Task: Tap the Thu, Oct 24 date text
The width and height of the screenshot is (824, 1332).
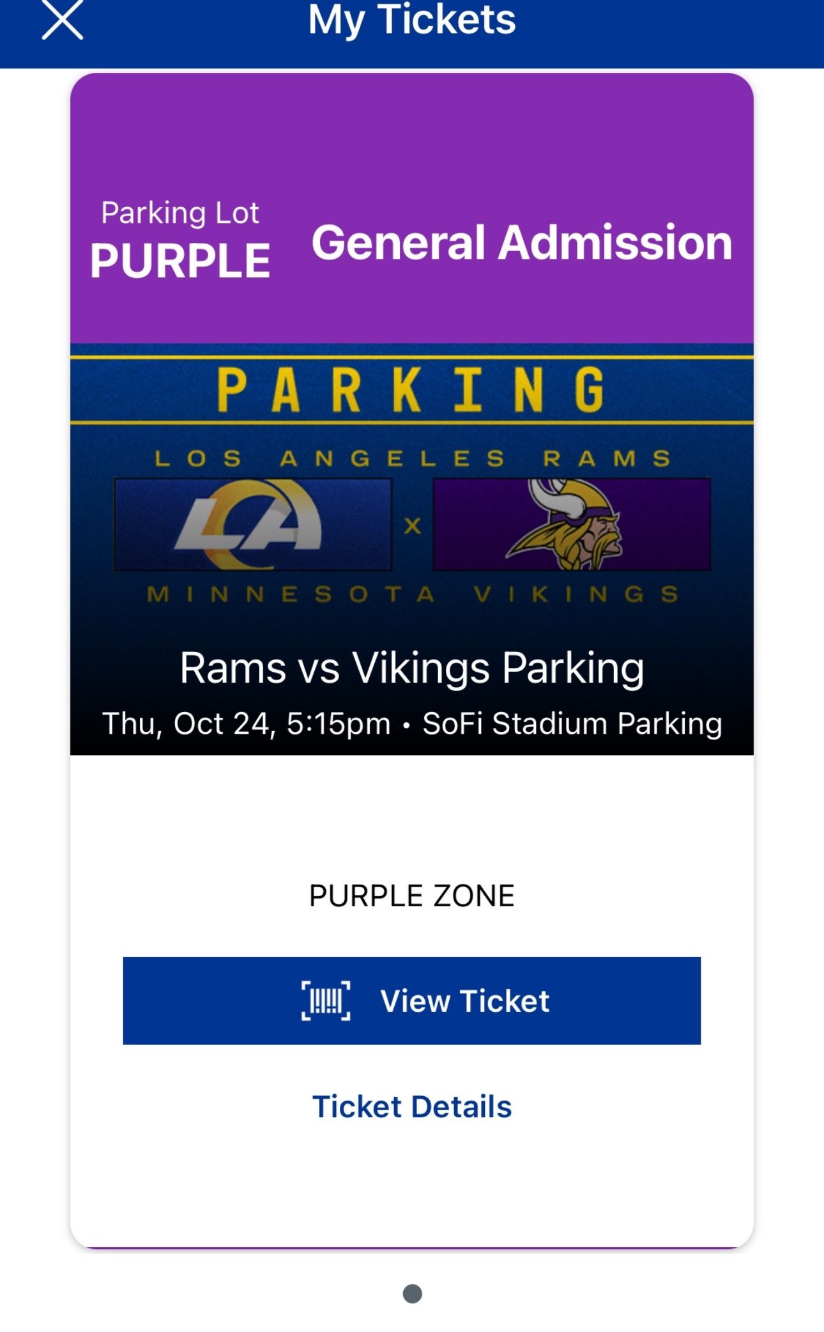Action: (x=246, y=724)
